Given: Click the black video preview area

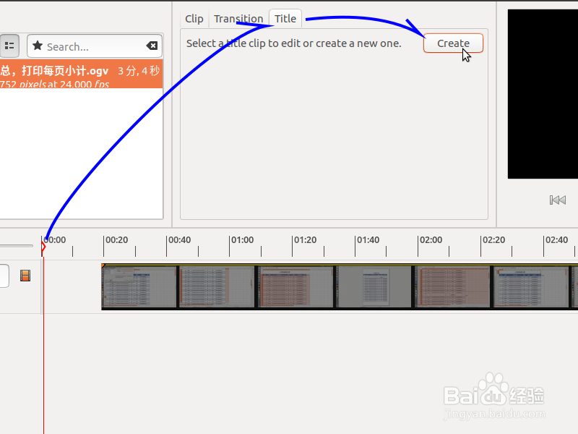Looking at the screenshot, I should [x=543, y=94].
